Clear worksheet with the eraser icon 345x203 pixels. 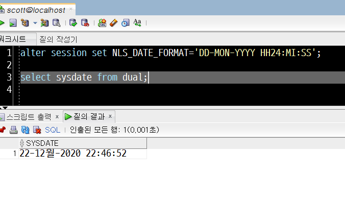pyautogui.click(x=114, y=23)
